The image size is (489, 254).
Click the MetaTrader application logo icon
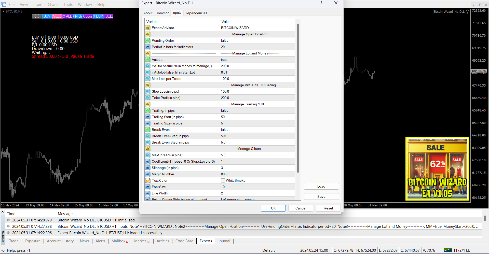point(4,4)
